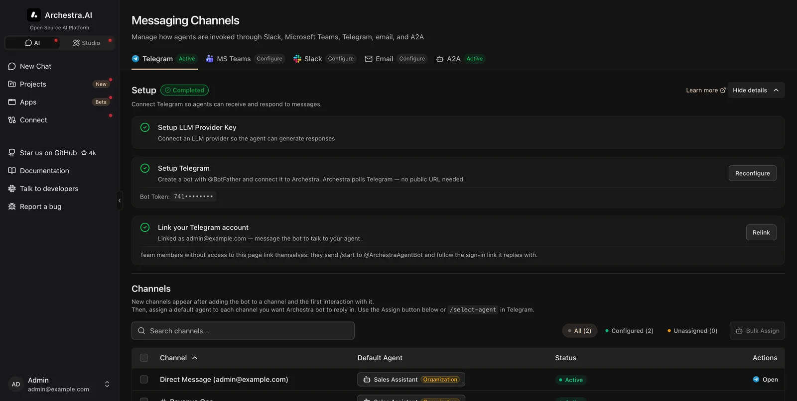Click the GitHub icon in sidebar

click(x=12, y=153)
